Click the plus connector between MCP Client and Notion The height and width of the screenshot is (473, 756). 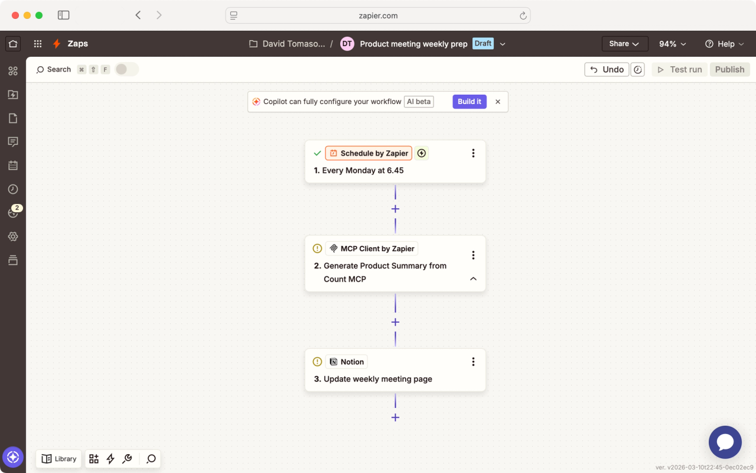click(395, 322)
